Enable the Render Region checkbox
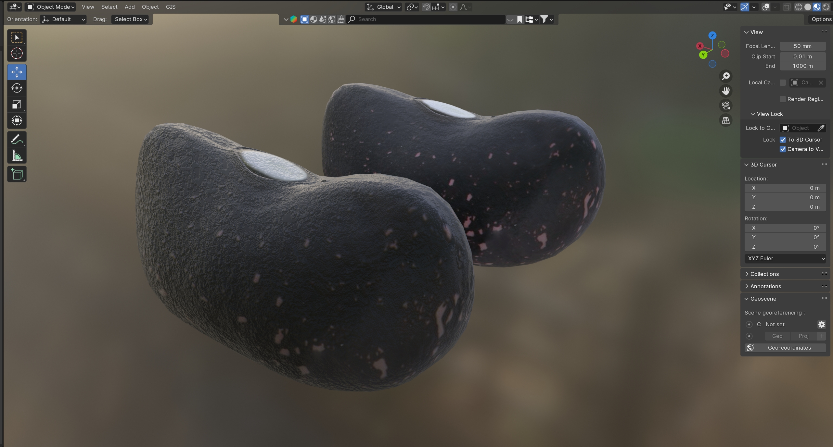The width and height of the screenshot is (833, 447). pyautogui.click(x=783, y=99)
